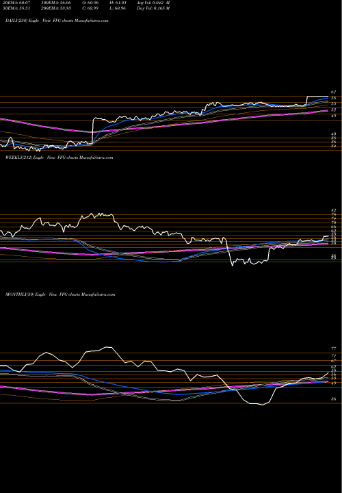Select the 20EMA value in the header
Screen dimensions: 342x493
(15, 3)
